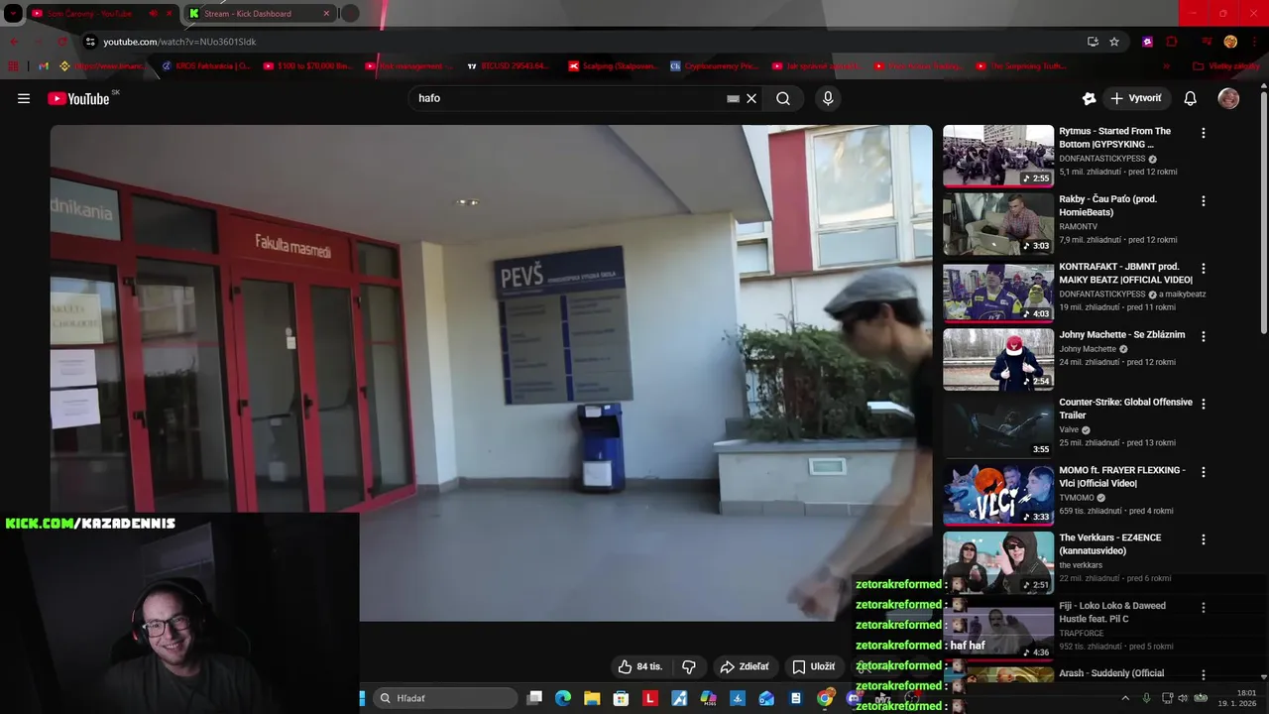View site information icon in address bar
The height and width of the screenshot is (714, 1269).
coord(90,42)
